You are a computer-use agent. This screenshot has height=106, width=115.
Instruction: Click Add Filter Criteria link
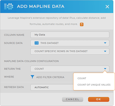[50, 77]
